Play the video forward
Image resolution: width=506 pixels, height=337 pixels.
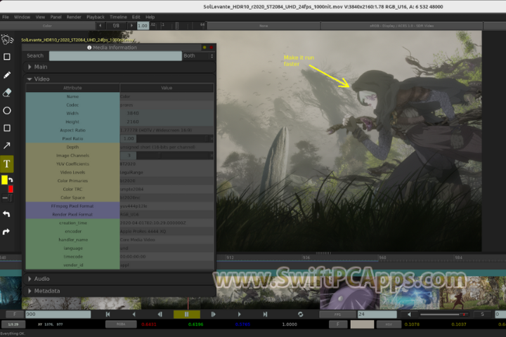pos(239,314)
